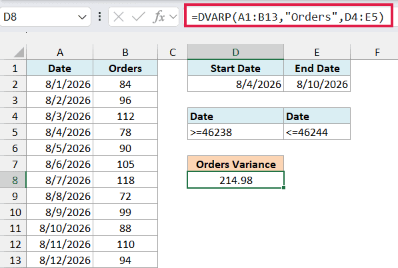398x268 pixels.
Task: Click end date value 8/10/2026 in column E
Action: pos(317,84)
